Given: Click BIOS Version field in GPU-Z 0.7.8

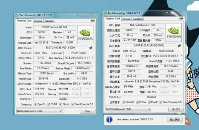Looking at the screenshot, I should [61, 48].
